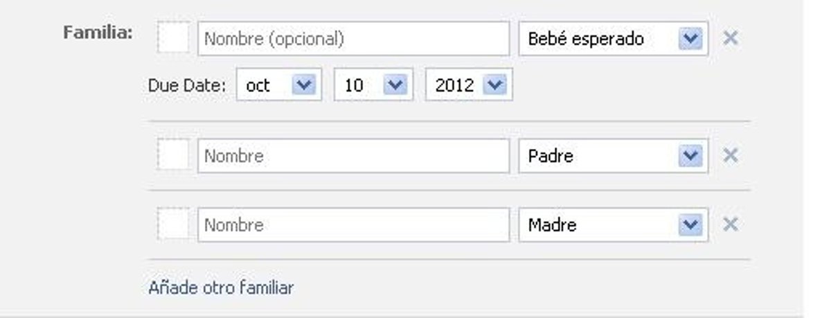The height and width of the screenshot is (318, 831).
Task: Click the arrow button beside 2012
Action: 495,85
